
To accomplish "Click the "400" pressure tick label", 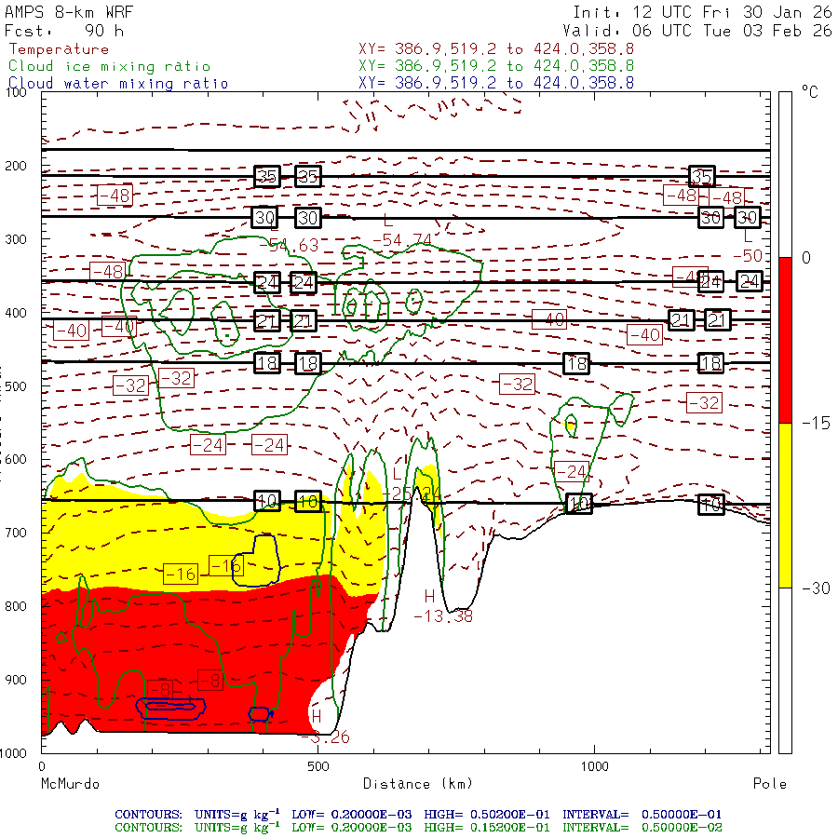I will (16, 313).
